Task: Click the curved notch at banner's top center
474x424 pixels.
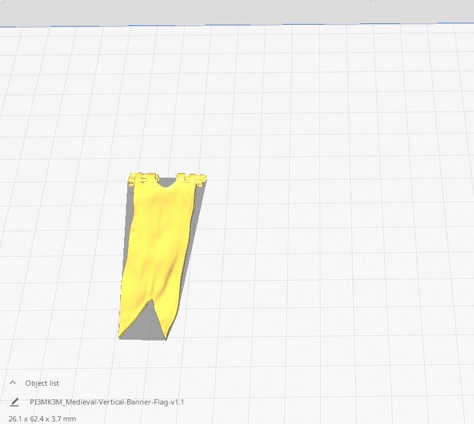Action: [x=168, y=183]
